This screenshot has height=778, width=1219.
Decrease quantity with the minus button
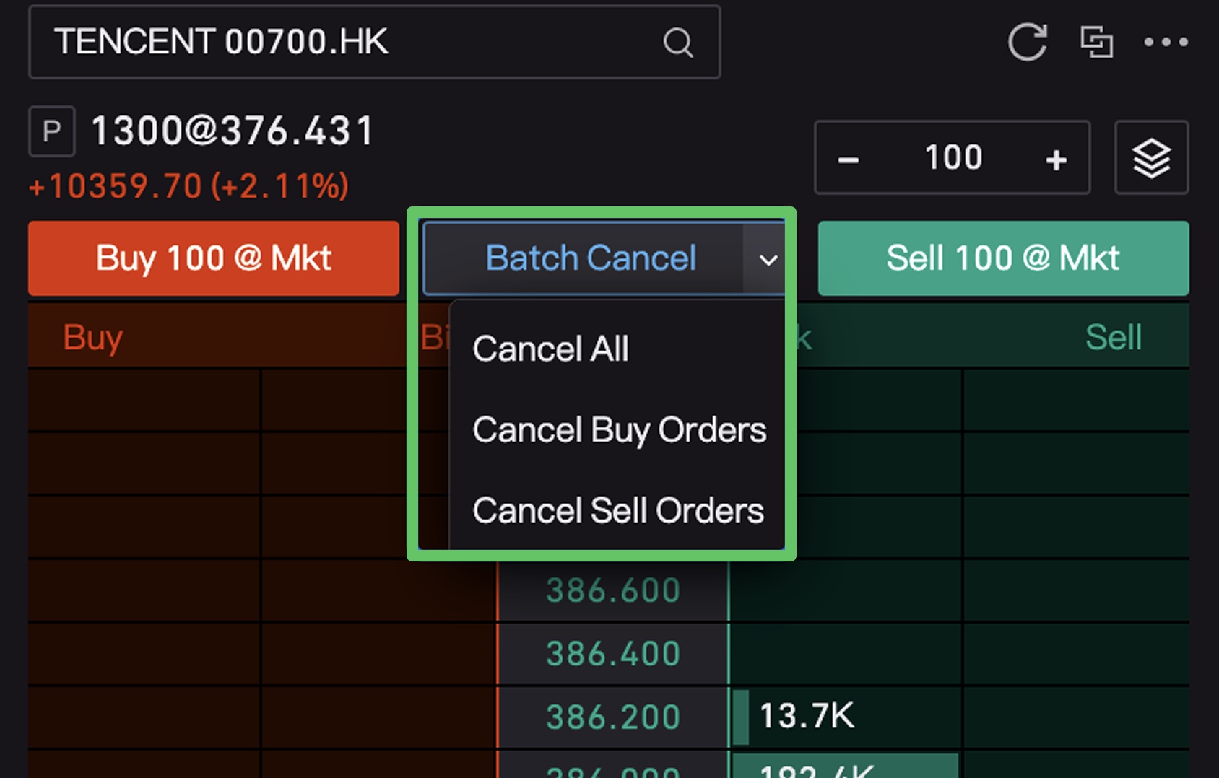point(849,159)
